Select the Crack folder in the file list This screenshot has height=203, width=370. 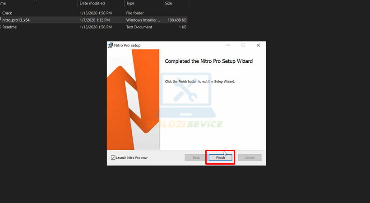coord(7,13)
